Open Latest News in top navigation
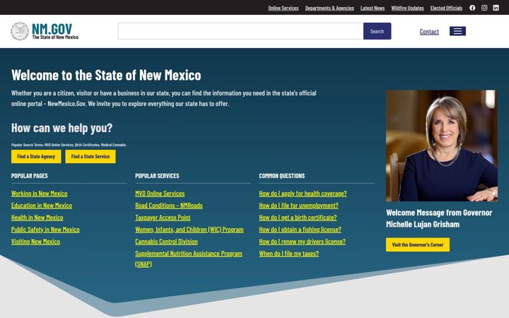 (x=373, y=8)
